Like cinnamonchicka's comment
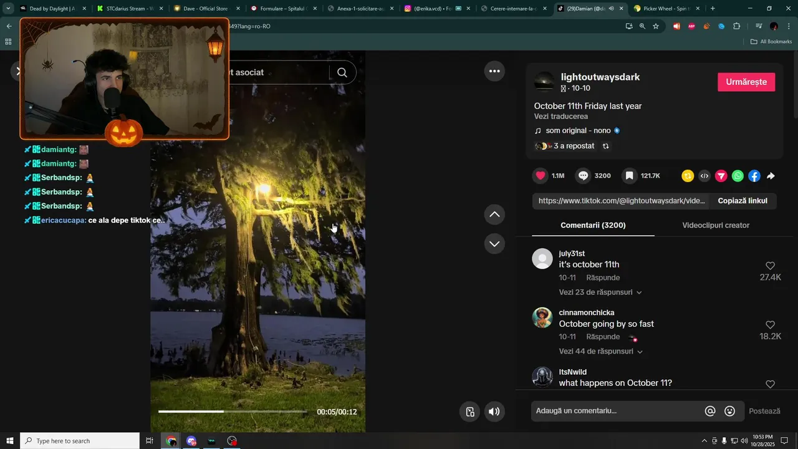This screenshot has width=798, height=449. (x=770, y=325)
